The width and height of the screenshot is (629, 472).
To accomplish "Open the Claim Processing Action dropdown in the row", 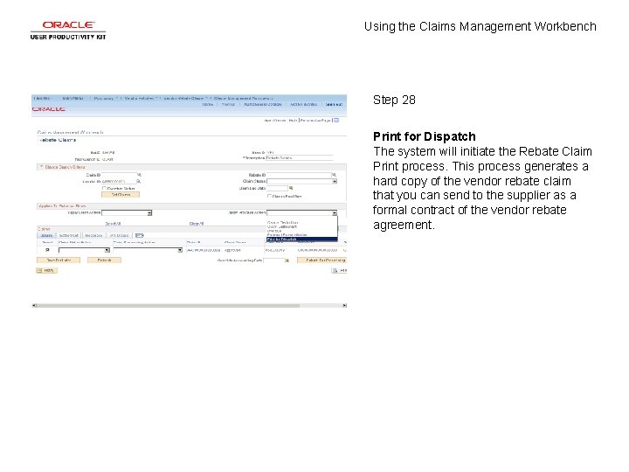I will coord(148,250).
